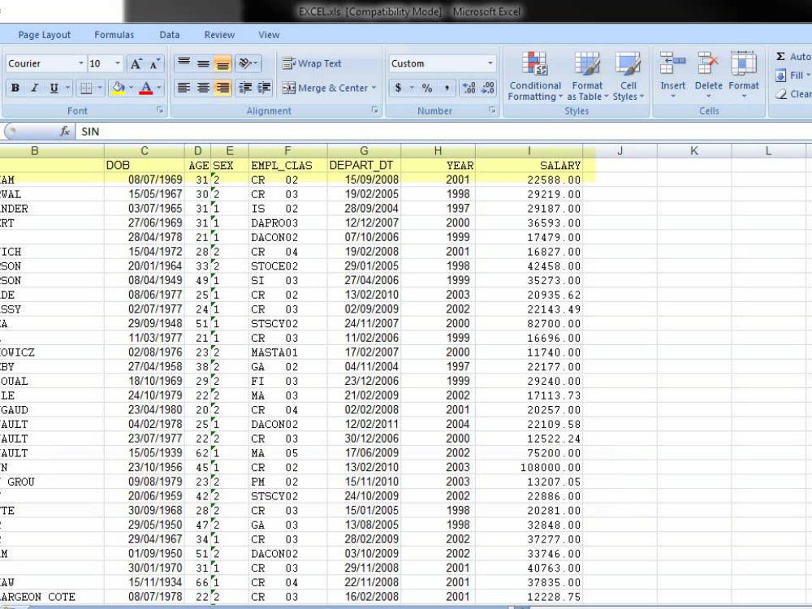Viewport: 812px width, 609px height.
Task: Open the Font Color dropdown arrow
Action: 159,88
